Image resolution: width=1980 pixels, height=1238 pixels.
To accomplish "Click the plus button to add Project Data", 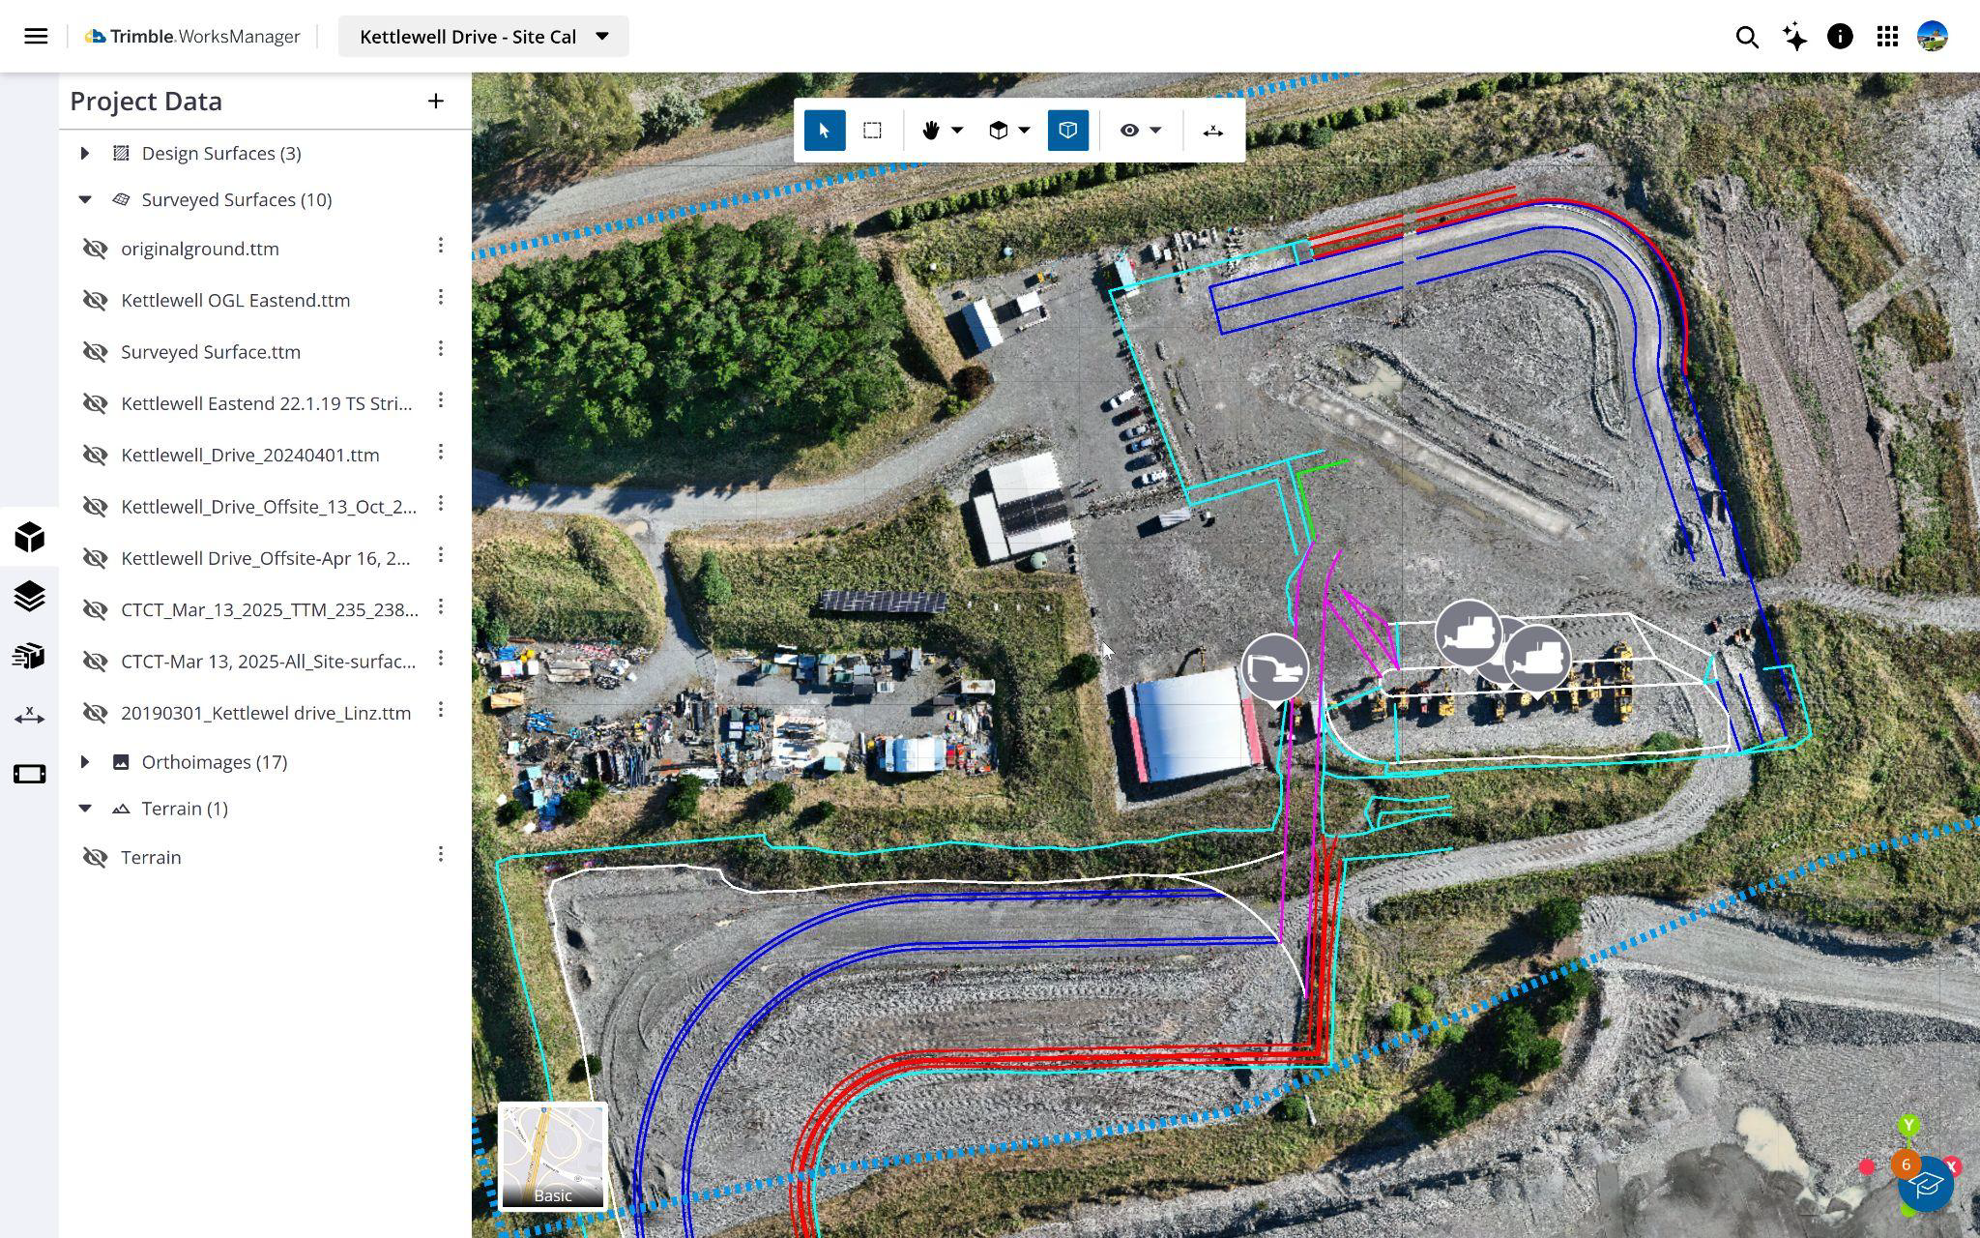I will 436,101.
